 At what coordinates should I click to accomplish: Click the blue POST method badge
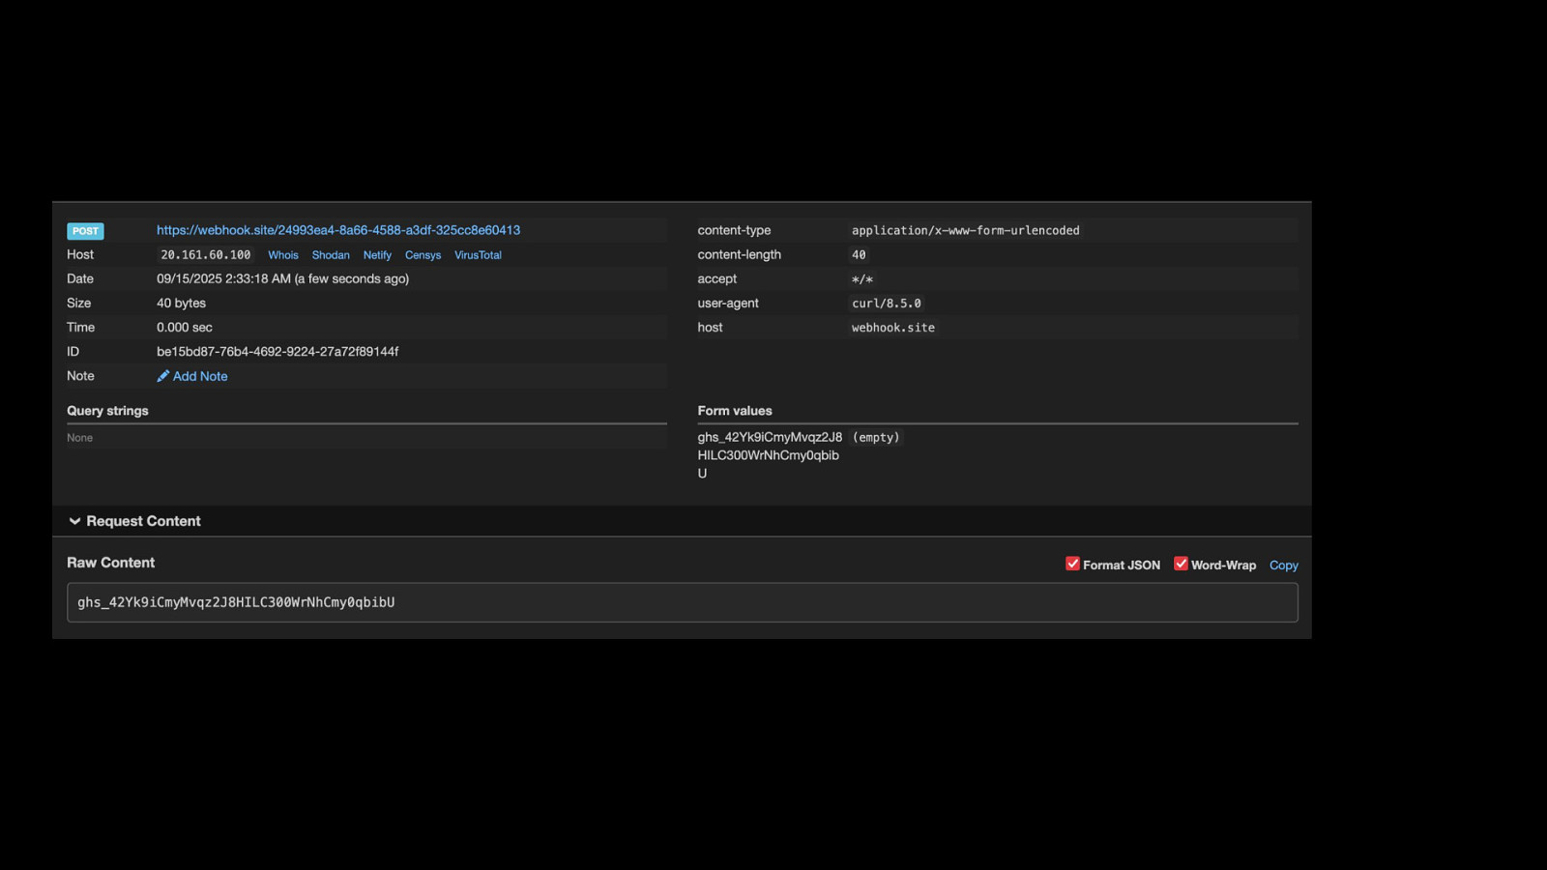pyautogui.click(x=85, y=231)
